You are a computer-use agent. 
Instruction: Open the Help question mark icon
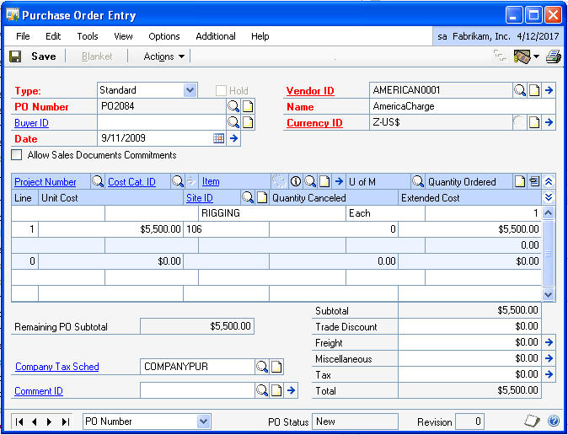(x=554, y=422)
